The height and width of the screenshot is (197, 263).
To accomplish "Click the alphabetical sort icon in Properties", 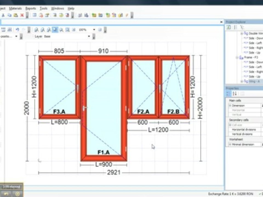I will tap(235, 94).
